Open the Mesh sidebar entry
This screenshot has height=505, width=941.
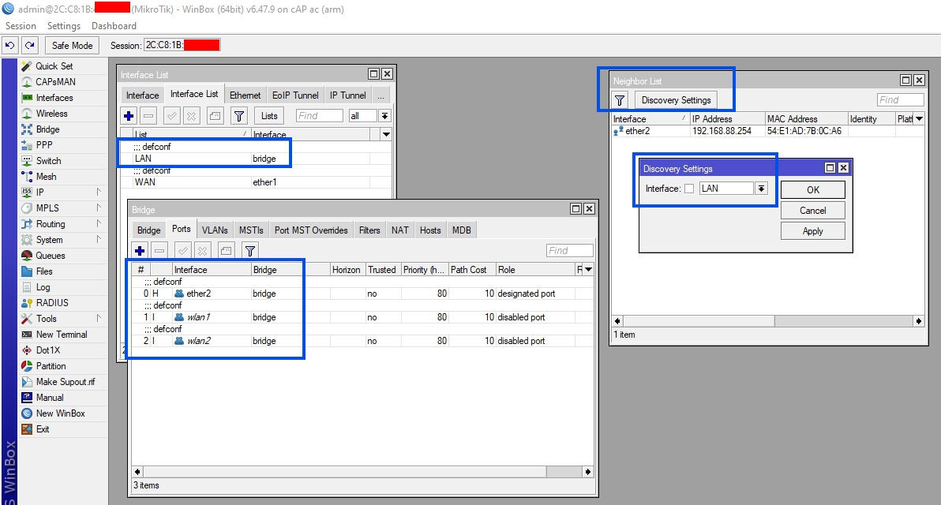tap(46, 176)
